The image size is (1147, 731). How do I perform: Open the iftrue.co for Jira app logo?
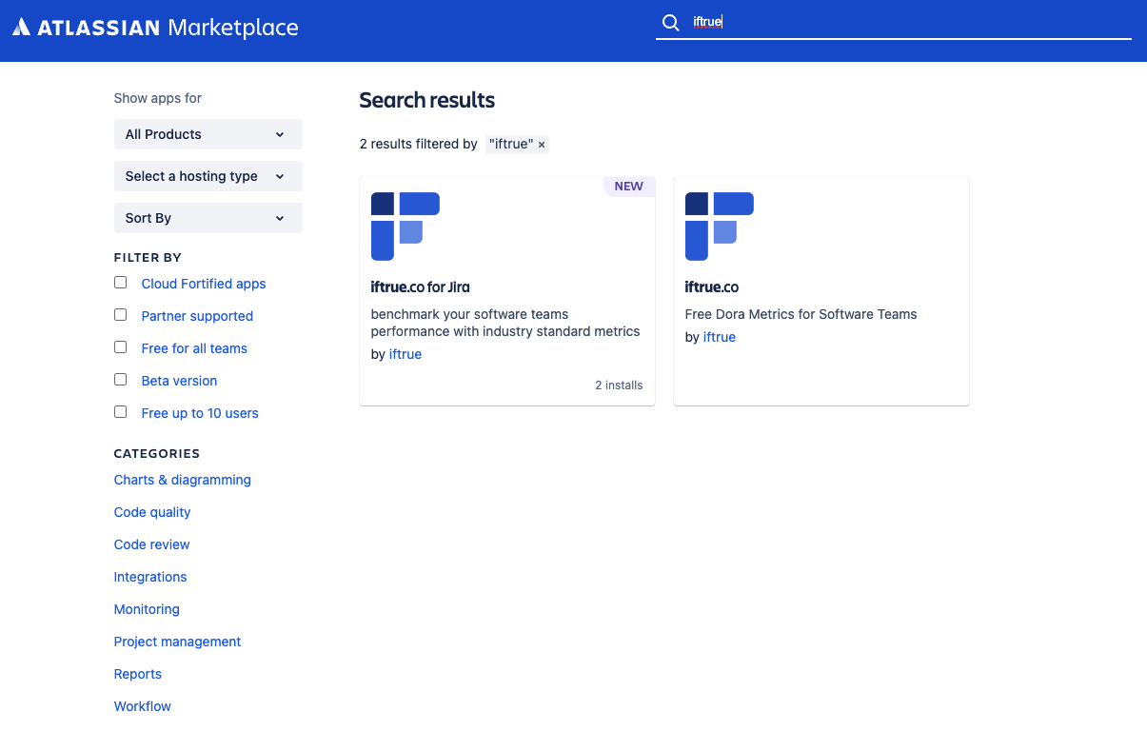tap(405, 227)
